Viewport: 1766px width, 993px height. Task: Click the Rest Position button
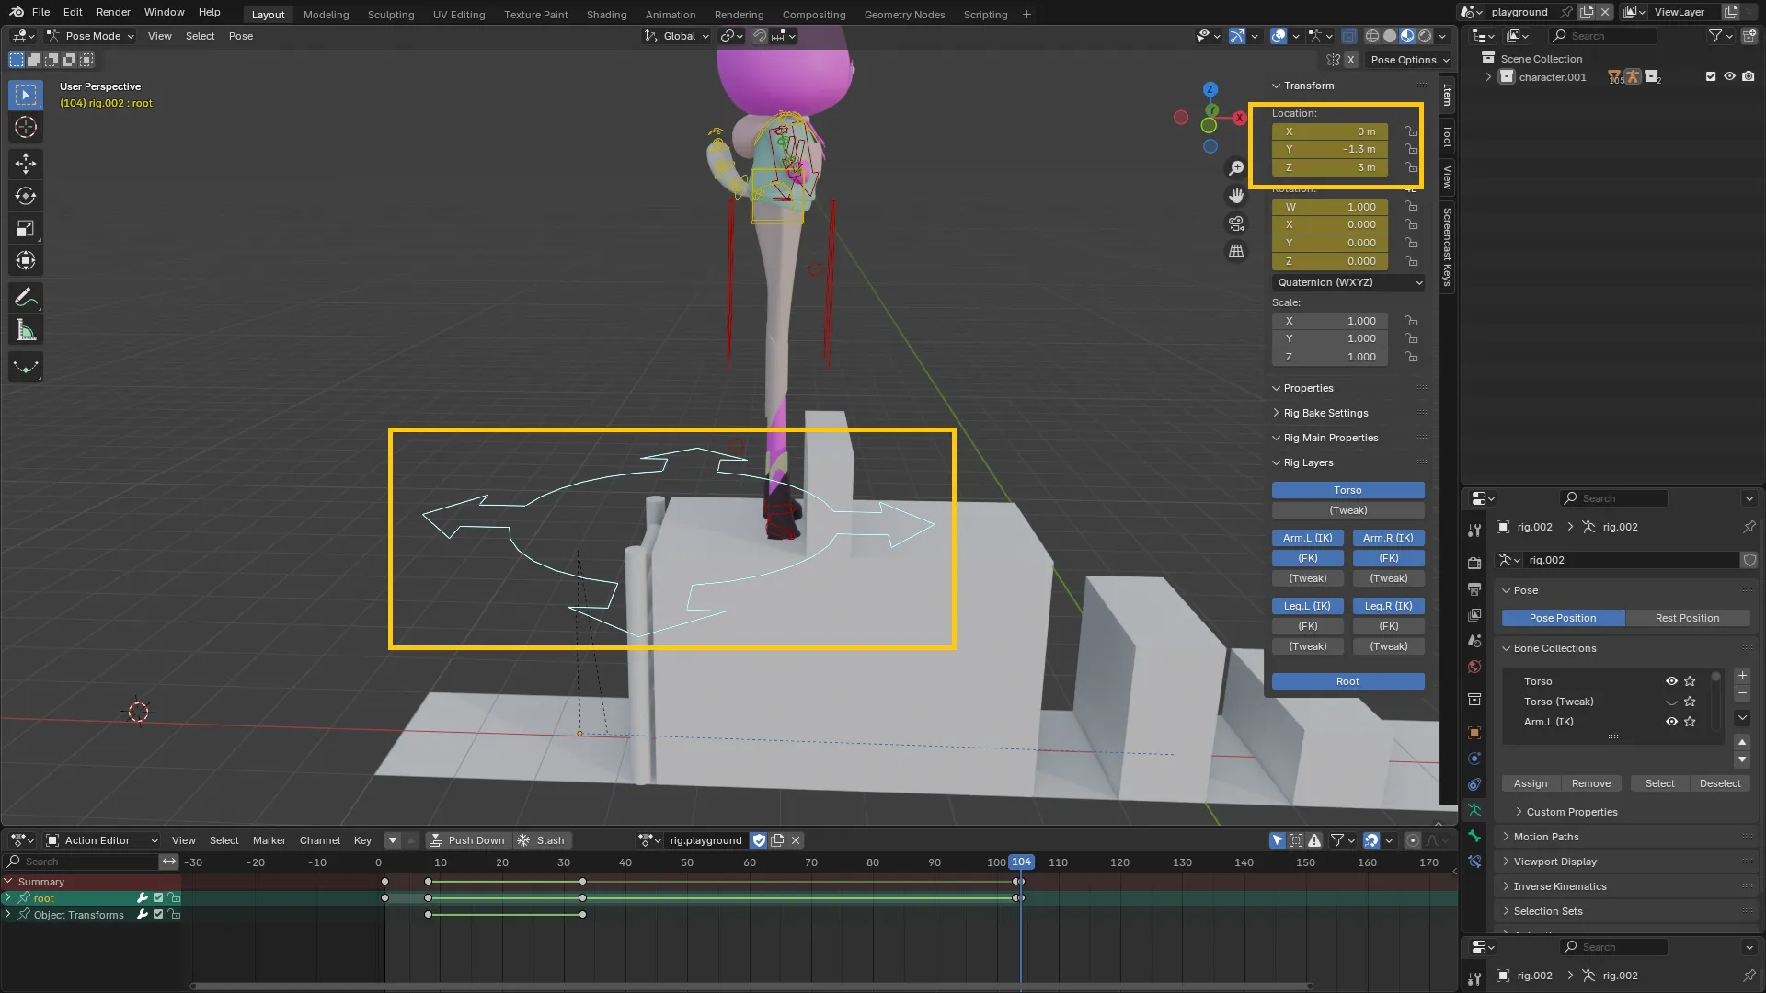1687,618
